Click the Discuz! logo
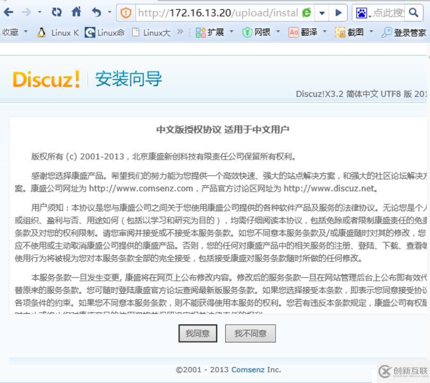 46,79
